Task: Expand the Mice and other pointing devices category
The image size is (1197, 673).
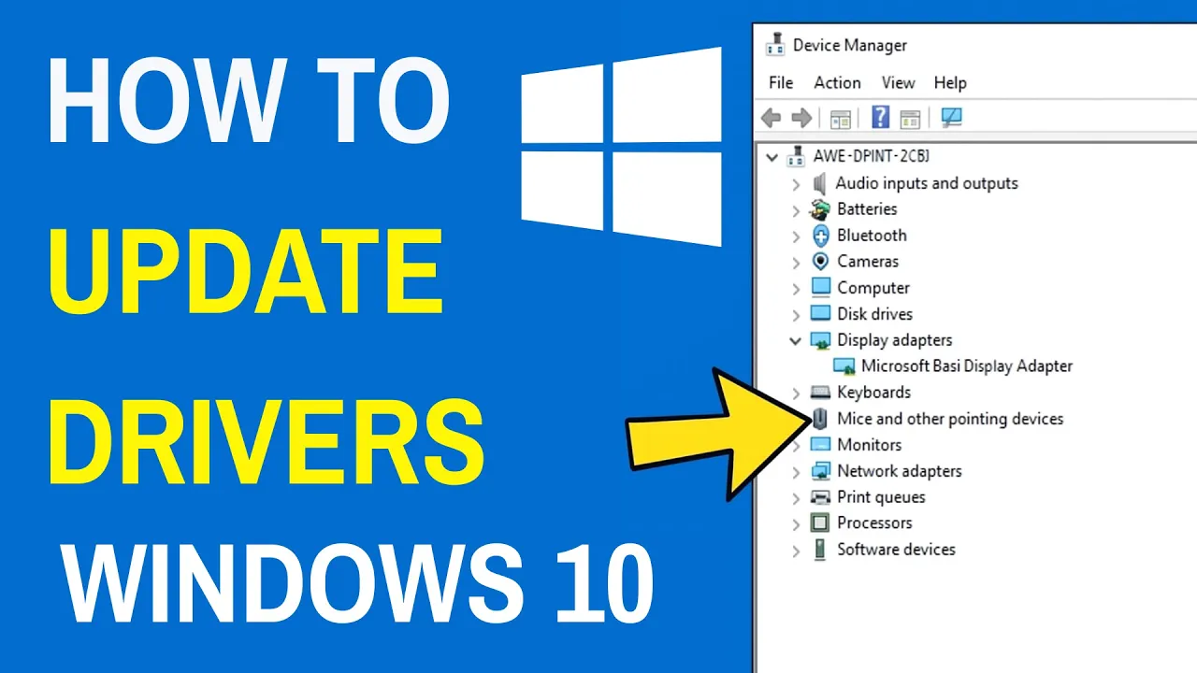Action: pyautogui.click(x=796, y=419)
